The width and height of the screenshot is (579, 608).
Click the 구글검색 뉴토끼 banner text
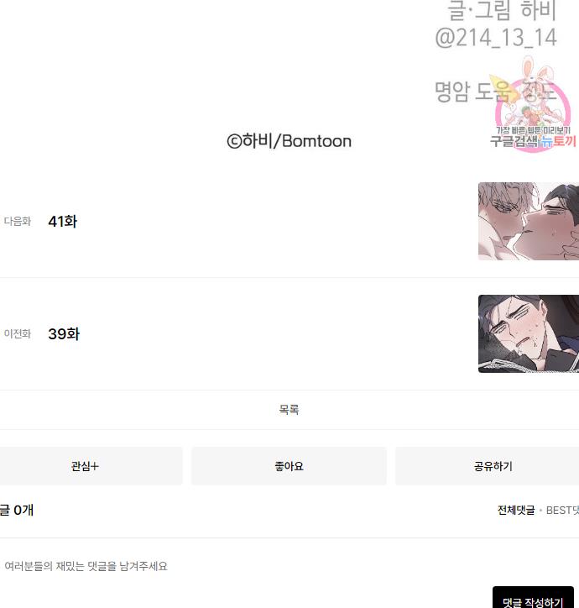pos(534,141)
